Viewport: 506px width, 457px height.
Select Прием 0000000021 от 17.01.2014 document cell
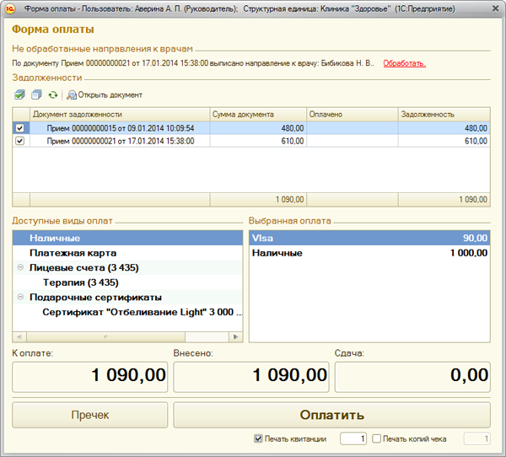(x=120, y=141)
